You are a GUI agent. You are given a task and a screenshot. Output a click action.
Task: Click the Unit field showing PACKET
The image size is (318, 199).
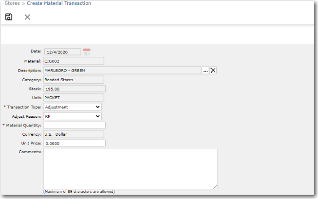[x=73, y=98]
